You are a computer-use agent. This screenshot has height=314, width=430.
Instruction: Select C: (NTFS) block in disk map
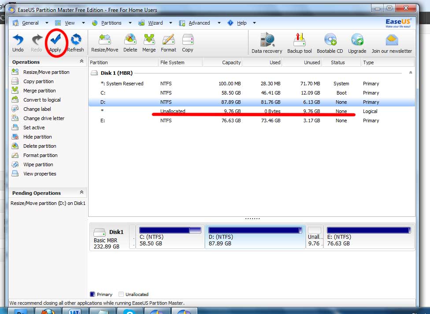171,237
